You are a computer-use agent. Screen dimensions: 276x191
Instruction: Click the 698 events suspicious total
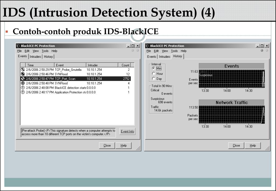(x=165, y=102)
